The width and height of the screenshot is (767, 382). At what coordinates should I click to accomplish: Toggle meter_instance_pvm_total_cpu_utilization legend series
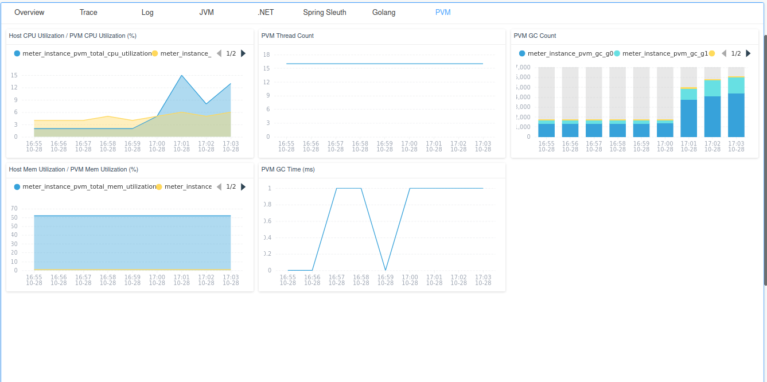[83, 53]
